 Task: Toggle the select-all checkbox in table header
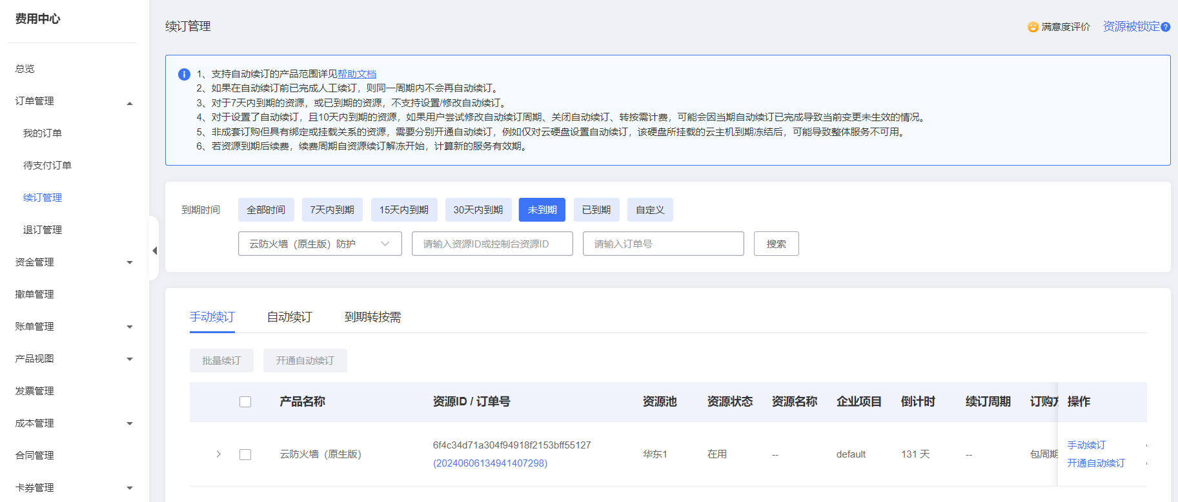pos(245,401)
